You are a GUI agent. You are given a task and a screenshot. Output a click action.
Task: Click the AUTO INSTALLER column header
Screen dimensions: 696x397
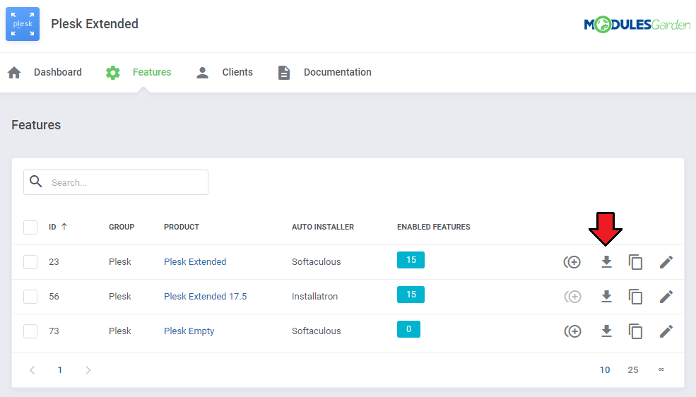[323, 227]
